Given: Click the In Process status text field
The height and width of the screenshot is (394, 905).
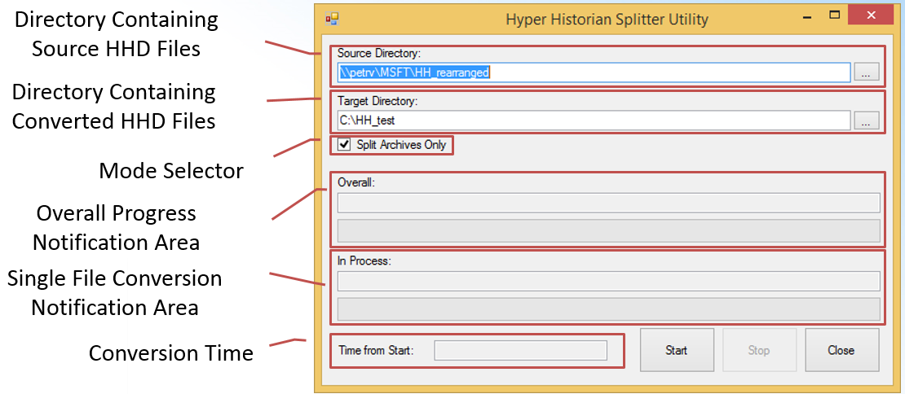Looking at the screenshot, I should 607,281.
